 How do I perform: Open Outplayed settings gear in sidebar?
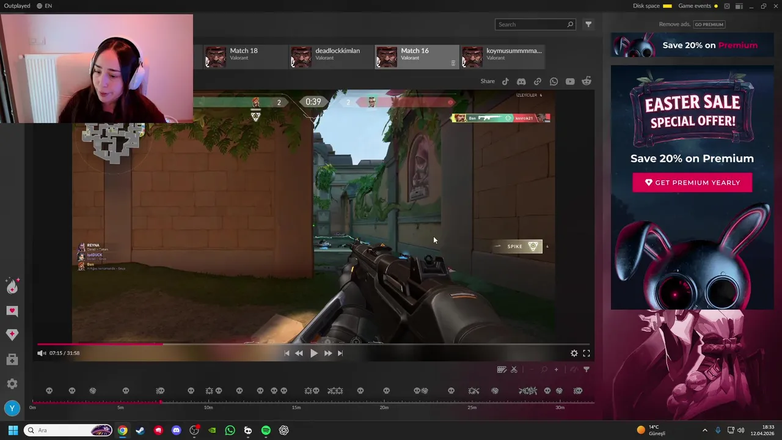[x=12, y=384]
